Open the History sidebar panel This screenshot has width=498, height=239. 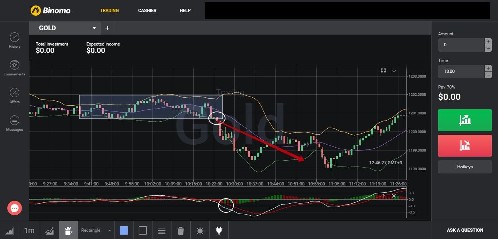pyautogui.click(x=15, y=40)
